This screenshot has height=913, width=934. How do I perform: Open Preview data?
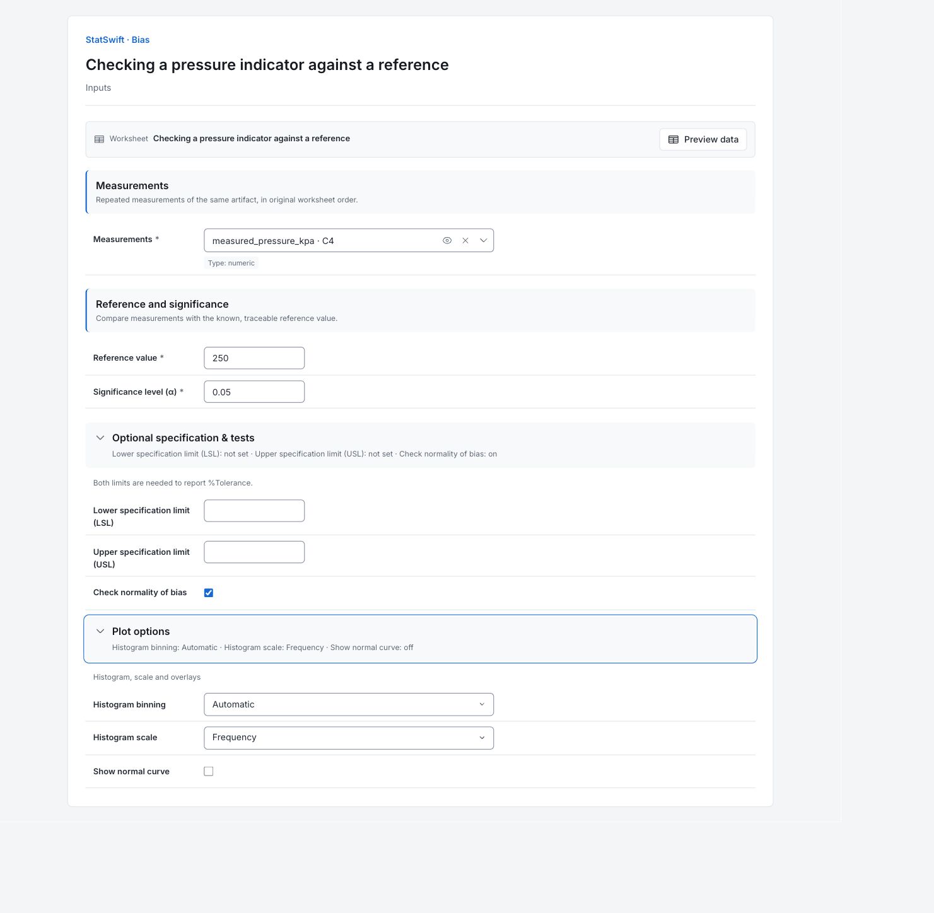[703, 139]
